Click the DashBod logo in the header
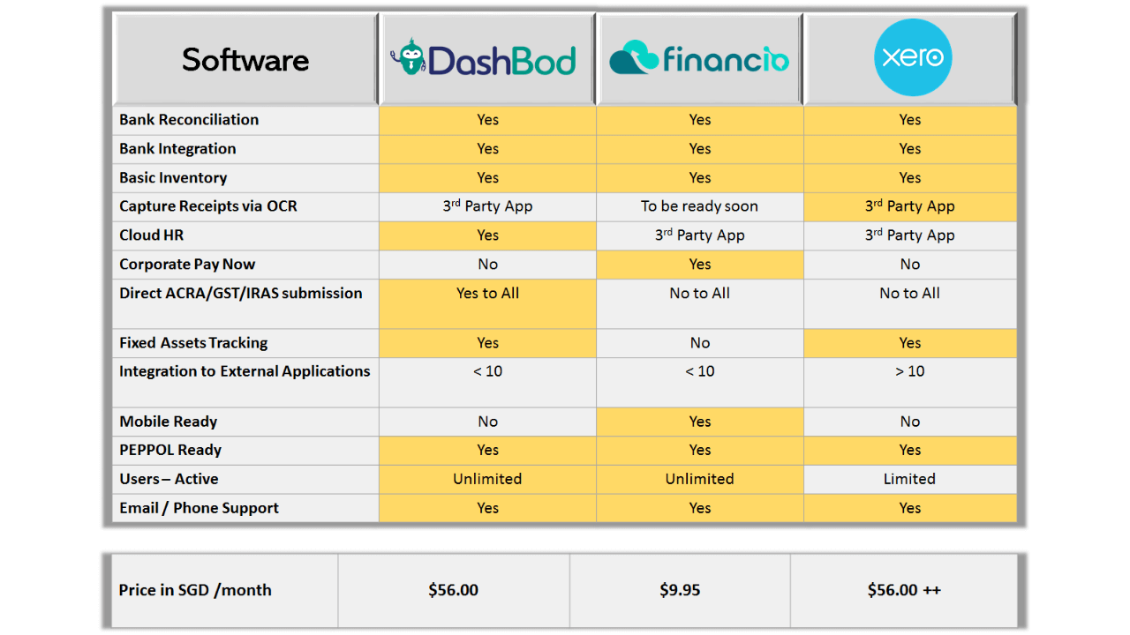Screen dimensions: 1130x635 (483, 59)
